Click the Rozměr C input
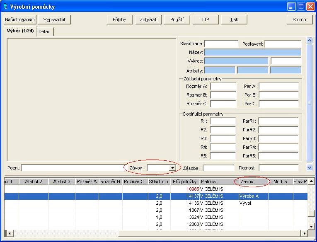 coord(223,104)
